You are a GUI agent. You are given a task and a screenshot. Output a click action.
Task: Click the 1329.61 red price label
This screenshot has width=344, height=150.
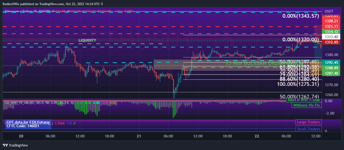coord(331,16)
